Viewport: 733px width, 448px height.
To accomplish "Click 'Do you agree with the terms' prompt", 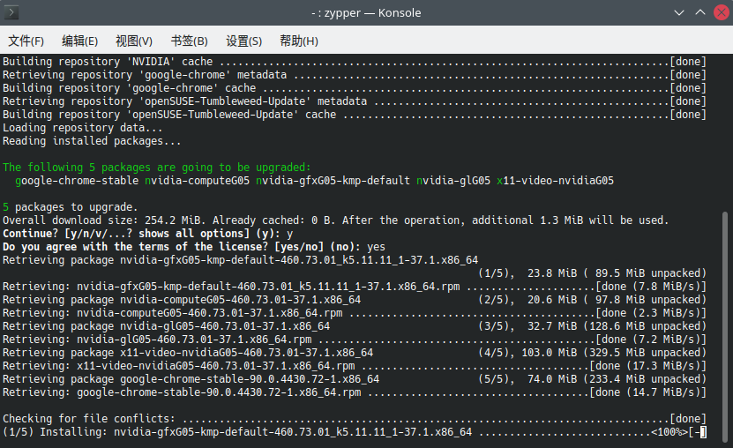I will [x=194, y=247].
